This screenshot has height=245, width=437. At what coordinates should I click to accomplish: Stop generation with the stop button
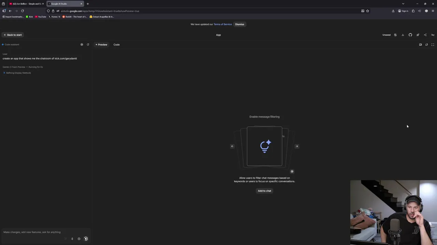(x=86, y=239)
